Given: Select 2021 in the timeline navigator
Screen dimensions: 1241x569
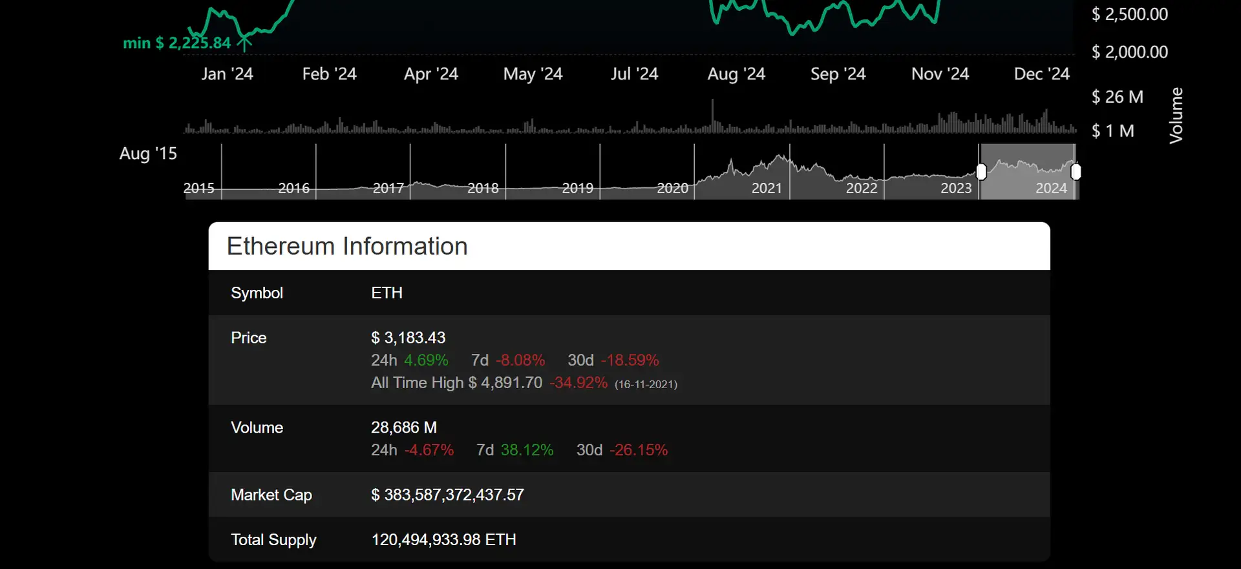Looking at the screenshot, I should coord(767,188).
